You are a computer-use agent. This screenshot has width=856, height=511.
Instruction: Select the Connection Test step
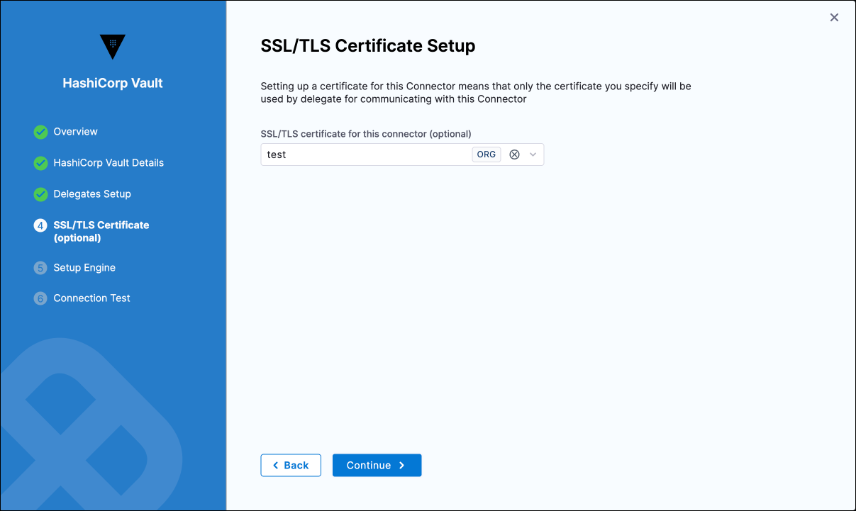(x=92, y=298)
